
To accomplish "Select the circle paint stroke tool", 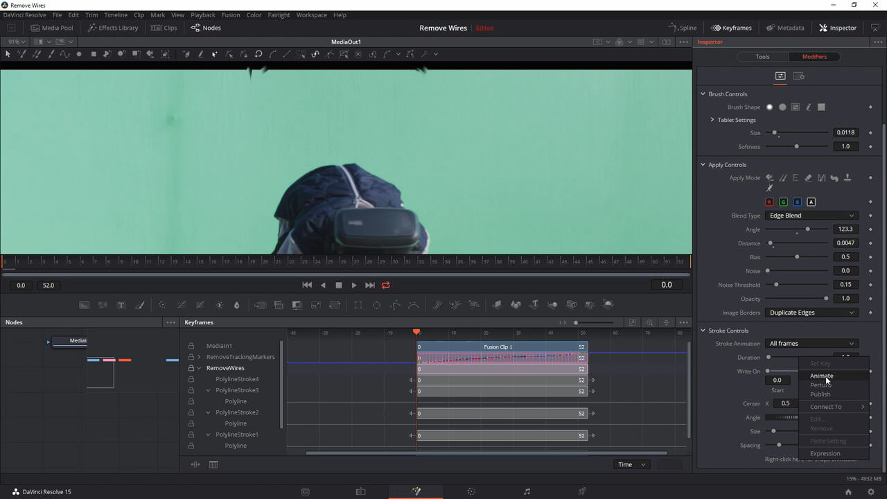I will tap(79, 54).
